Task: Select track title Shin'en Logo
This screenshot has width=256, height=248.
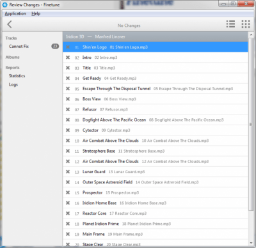Action: [x=95, y=47]
